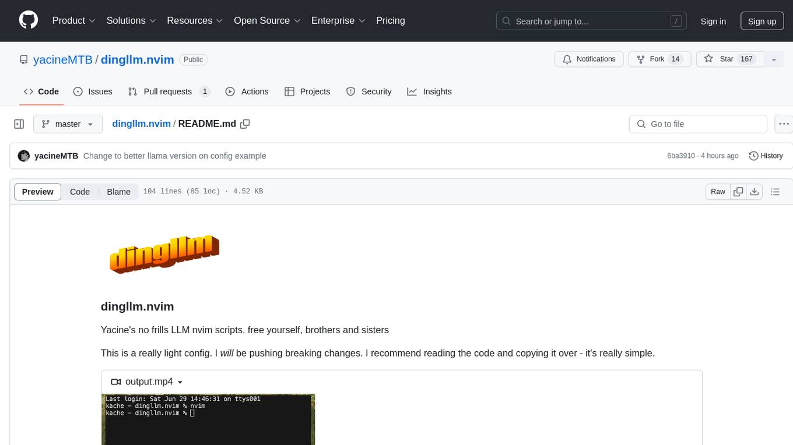Viewport: 793px width, 445px height.
Task: Open the Product menu
Action: point(74,20)
